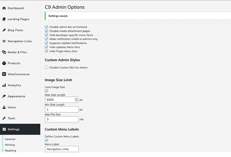Uncheck Disable admin bar on frontend
Image resolution: width=231 pixels, height=157 pixels.
coord(46,27)
